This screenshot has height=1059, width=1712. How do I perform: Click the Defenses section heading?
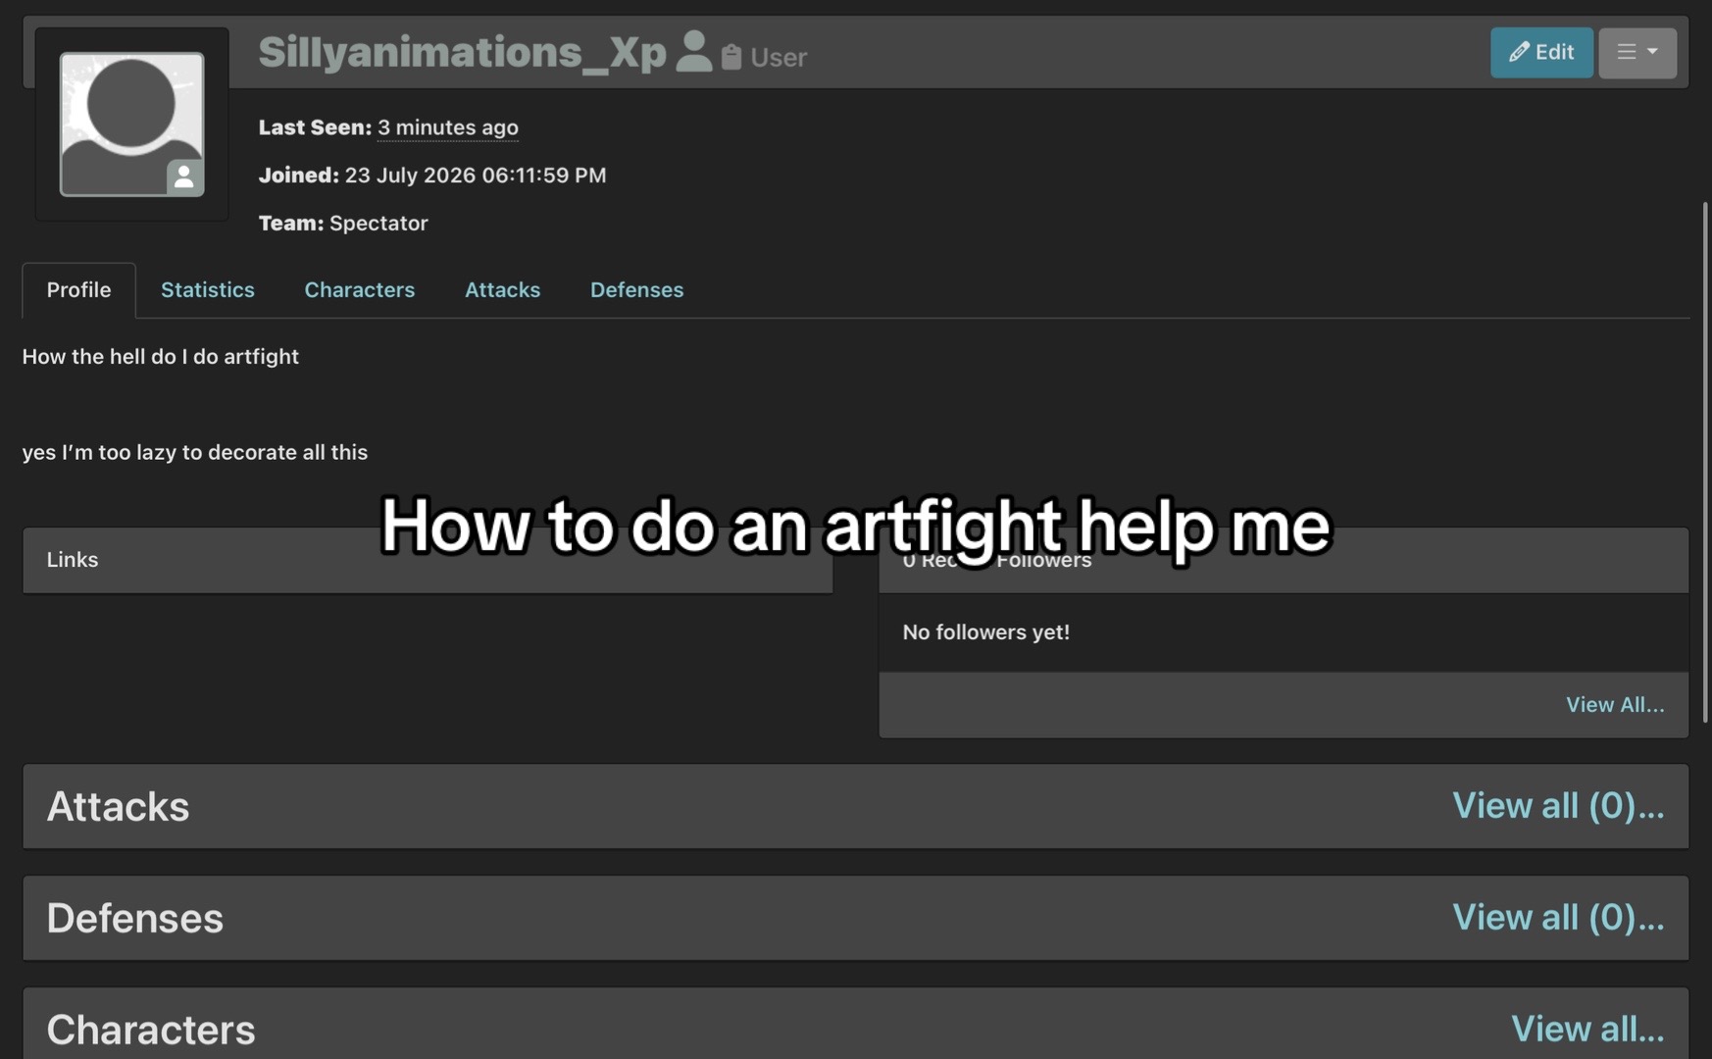pos(135,918)
